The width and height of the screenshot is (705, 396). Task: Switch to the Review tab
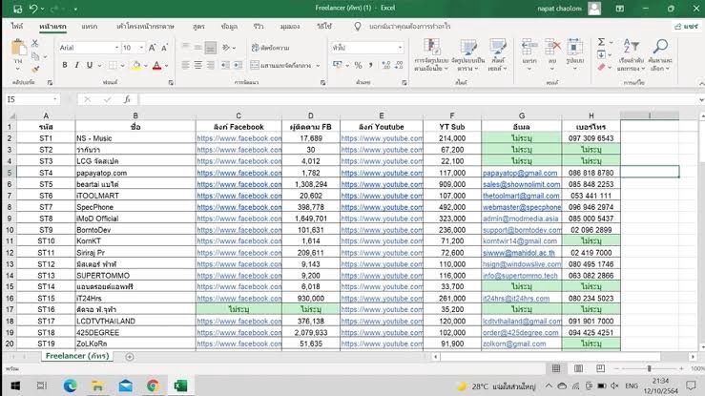(x=259, y=27)
